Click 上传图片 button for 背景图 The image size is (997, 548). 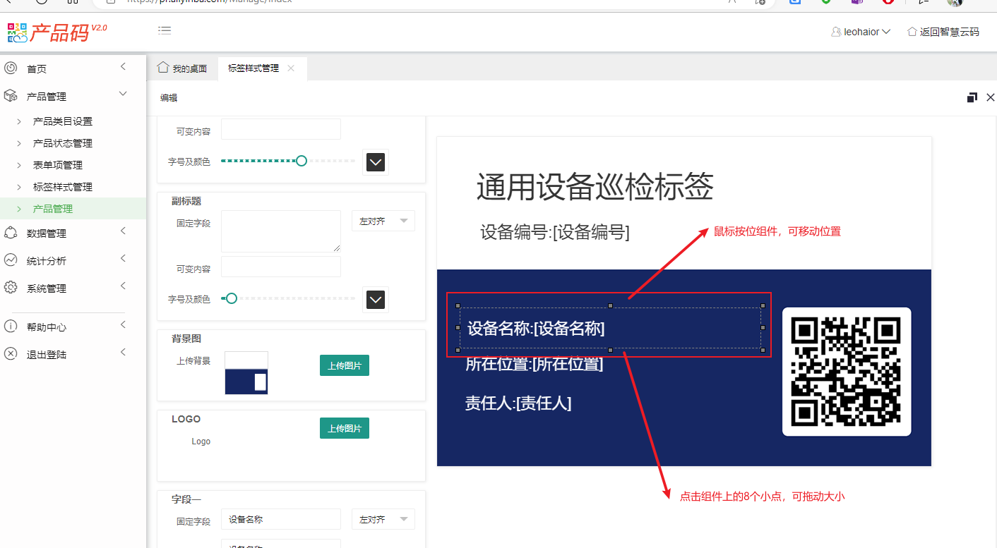tap(344, 365)
